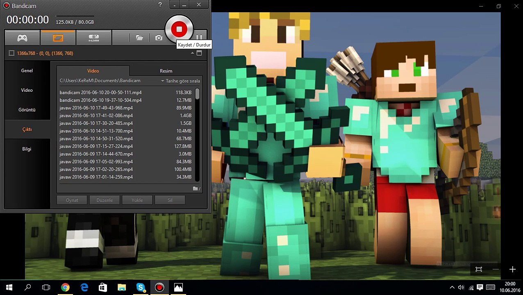Click the file list vertical scrollbar
The height and width of the screenshot is (295, 523).
[197, 135]
